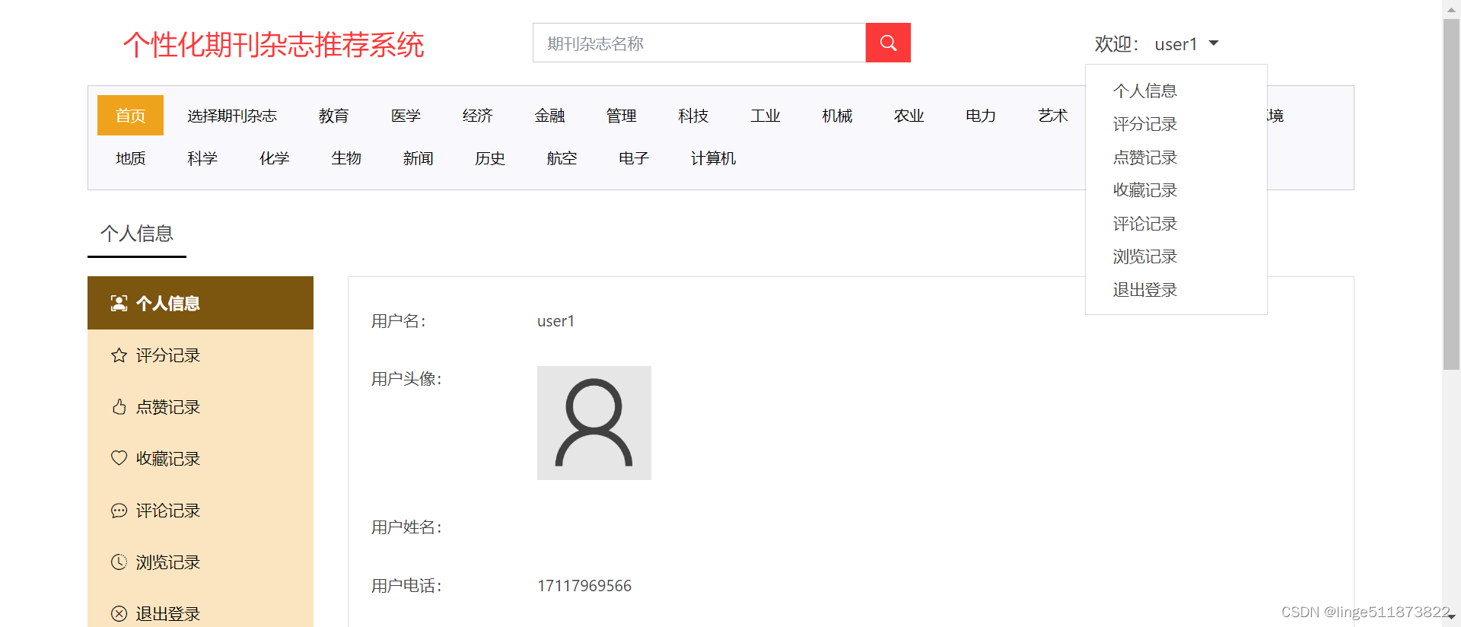The height and width of the screenshot is (627, 1461).
Task: Click the 个性化期刊杂志推荐系统 site title
Action: (x=273, y=45)
